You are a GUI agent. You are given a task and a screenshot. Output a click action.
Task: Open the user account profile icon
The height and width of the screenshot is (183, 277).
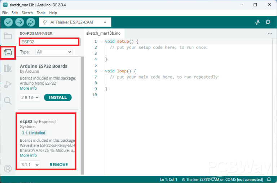coord(8,169)
